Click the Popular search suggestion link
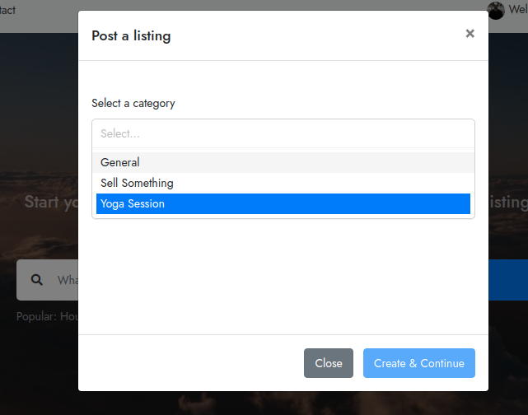Image resolution: width=528 pixels, height=415 pixels. coord(69,316)
